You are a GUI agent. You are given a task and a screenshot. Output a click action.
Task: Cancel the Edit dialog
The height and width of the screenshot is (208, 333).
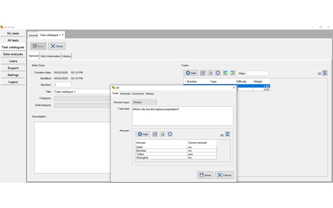pyautogui.click(x=224, y=175)
